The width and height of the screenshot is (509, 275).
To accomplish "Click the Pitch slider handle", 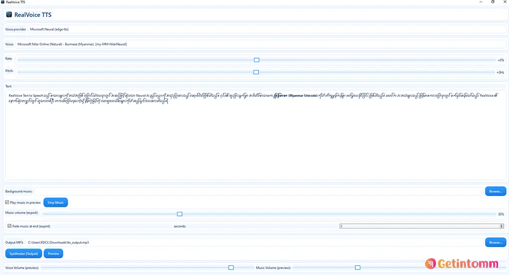I will pos(256,72).
